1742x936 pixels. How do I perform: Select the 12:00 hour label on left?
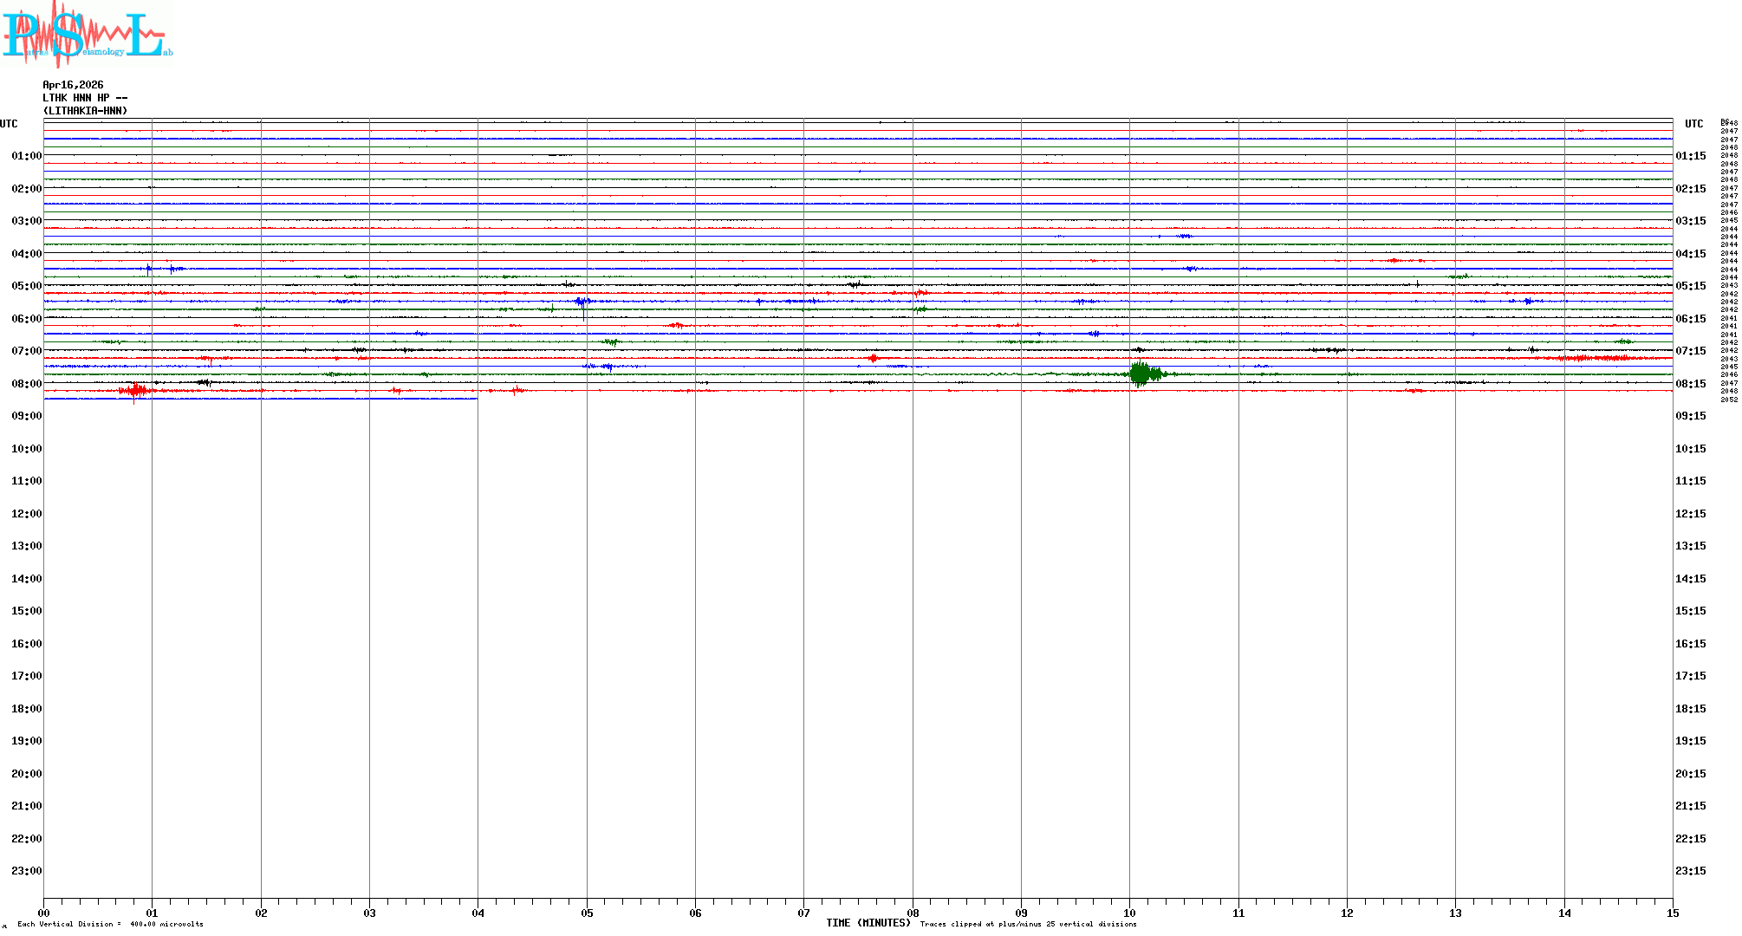click(x=26, y=514)
